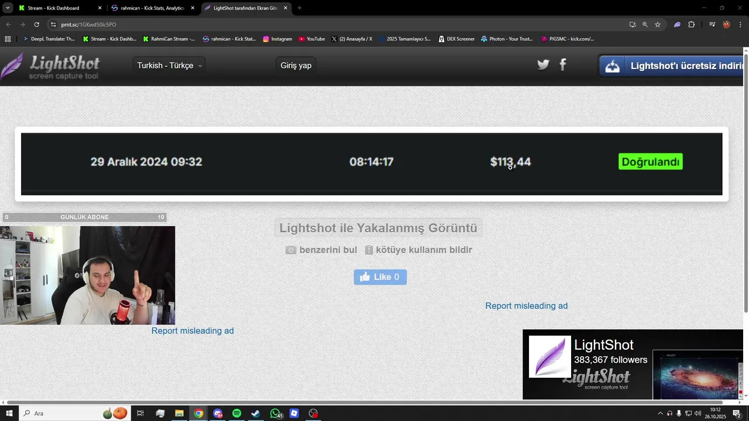Open the purple Phantom extension icon
This screenshot has width=749, height=421.
tap(677, 25)
